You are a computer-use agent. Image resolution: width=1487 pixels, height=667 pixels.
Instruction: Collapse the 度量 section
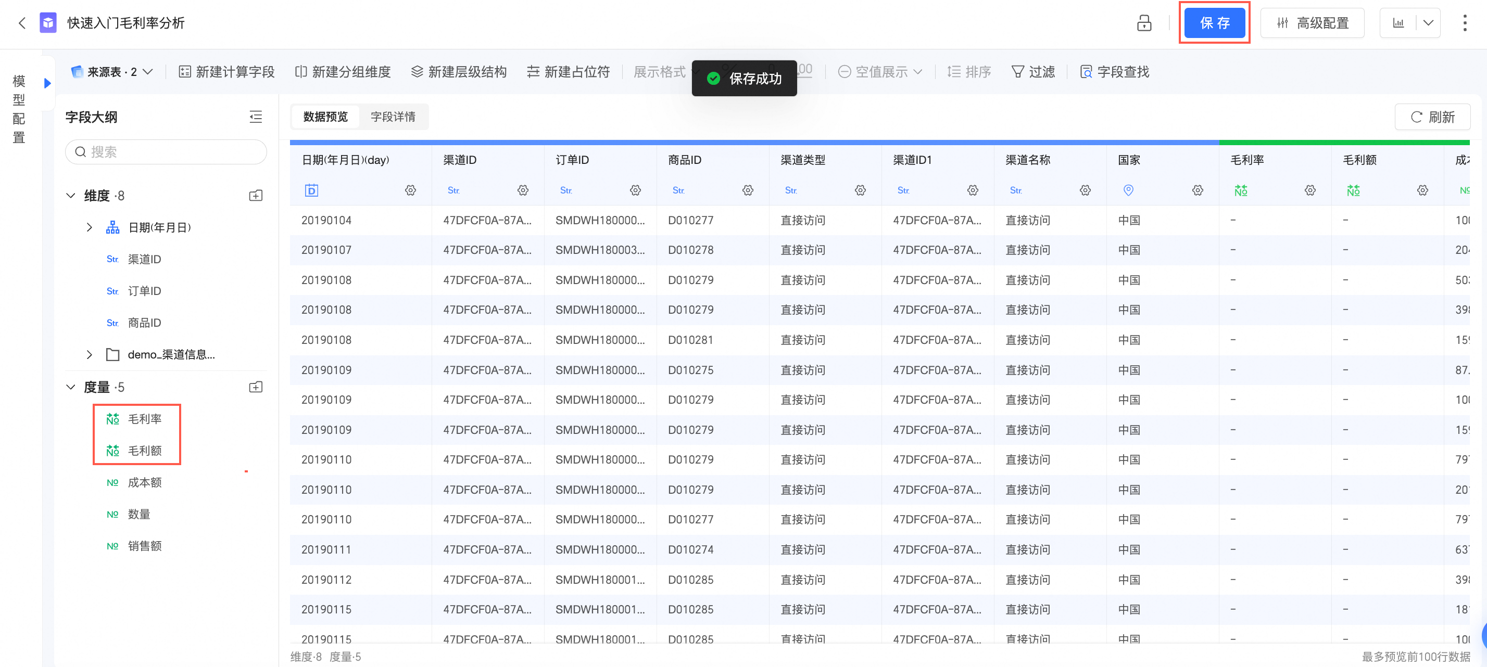pyautogui.click(x=70, y=387)
